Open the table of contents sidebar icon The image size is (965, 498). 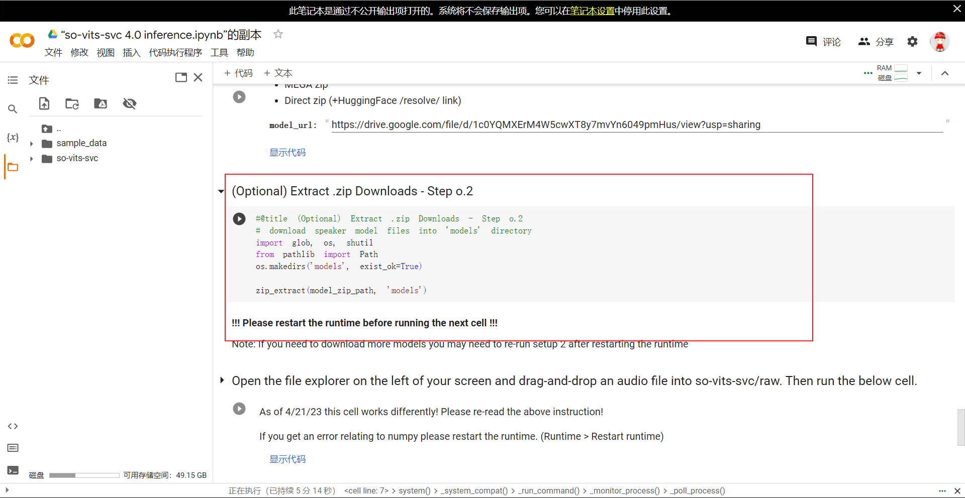pyautogui.click(x=13, y=80)
